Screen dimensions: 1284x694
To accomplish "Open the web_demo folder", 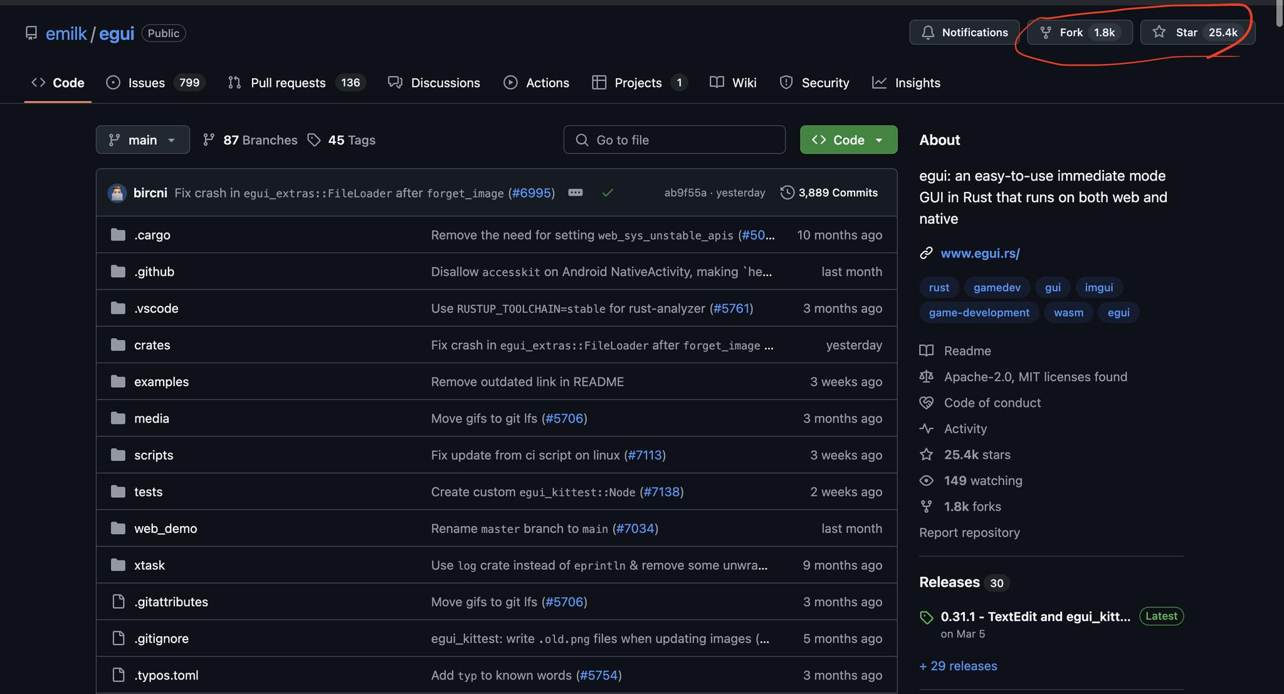I will tap(166, 528).
